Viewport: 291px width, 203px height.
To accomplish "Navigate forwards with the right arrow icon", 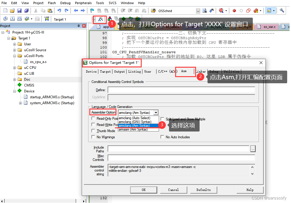I will (83, 11).
